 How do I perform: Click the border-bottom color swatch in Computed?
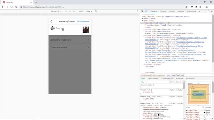[x=204, y=113]
